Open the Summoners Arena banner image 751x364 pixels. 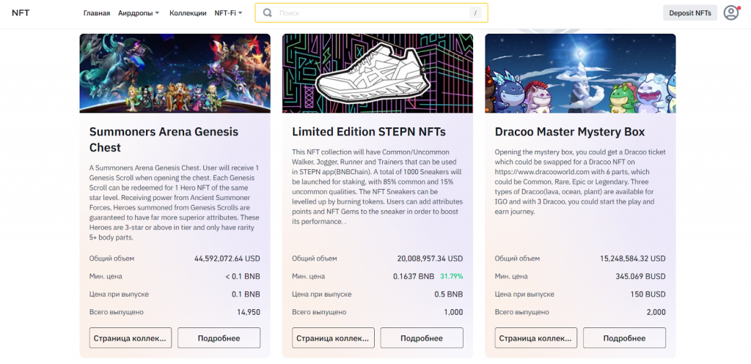coord(175,73)
